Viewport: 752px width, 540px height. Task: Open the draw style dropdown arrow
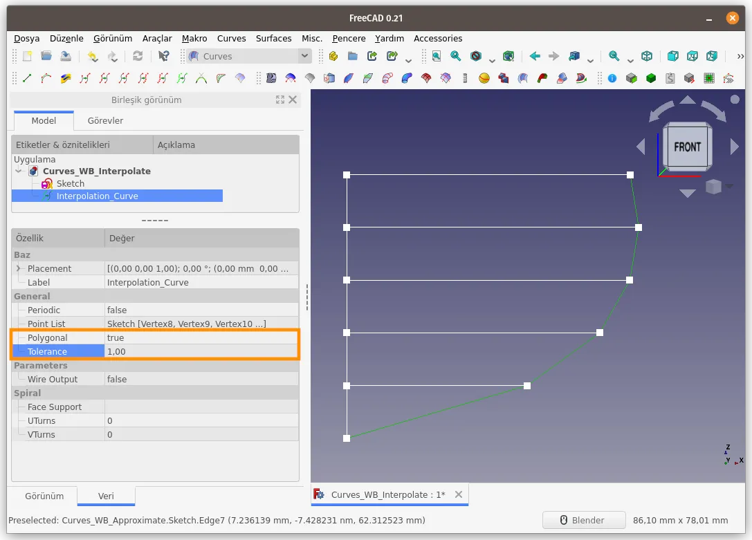[x=492, y=59]
